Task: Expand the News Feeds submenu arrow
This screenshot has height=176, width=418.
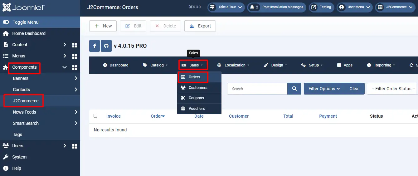Action: 76,112
